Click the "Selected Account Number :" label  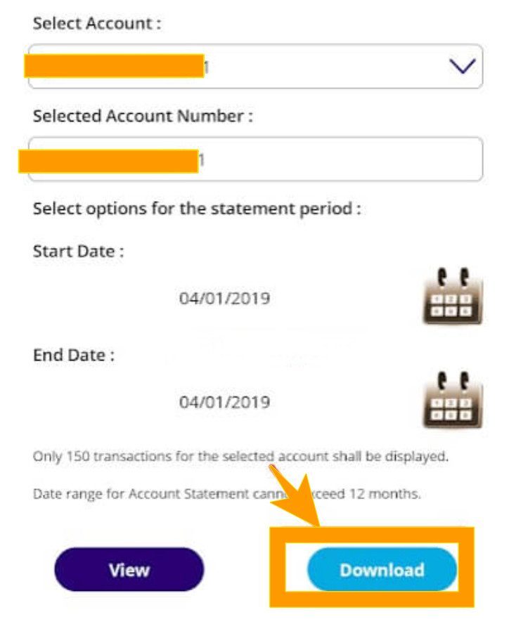[x=142, y=117]
